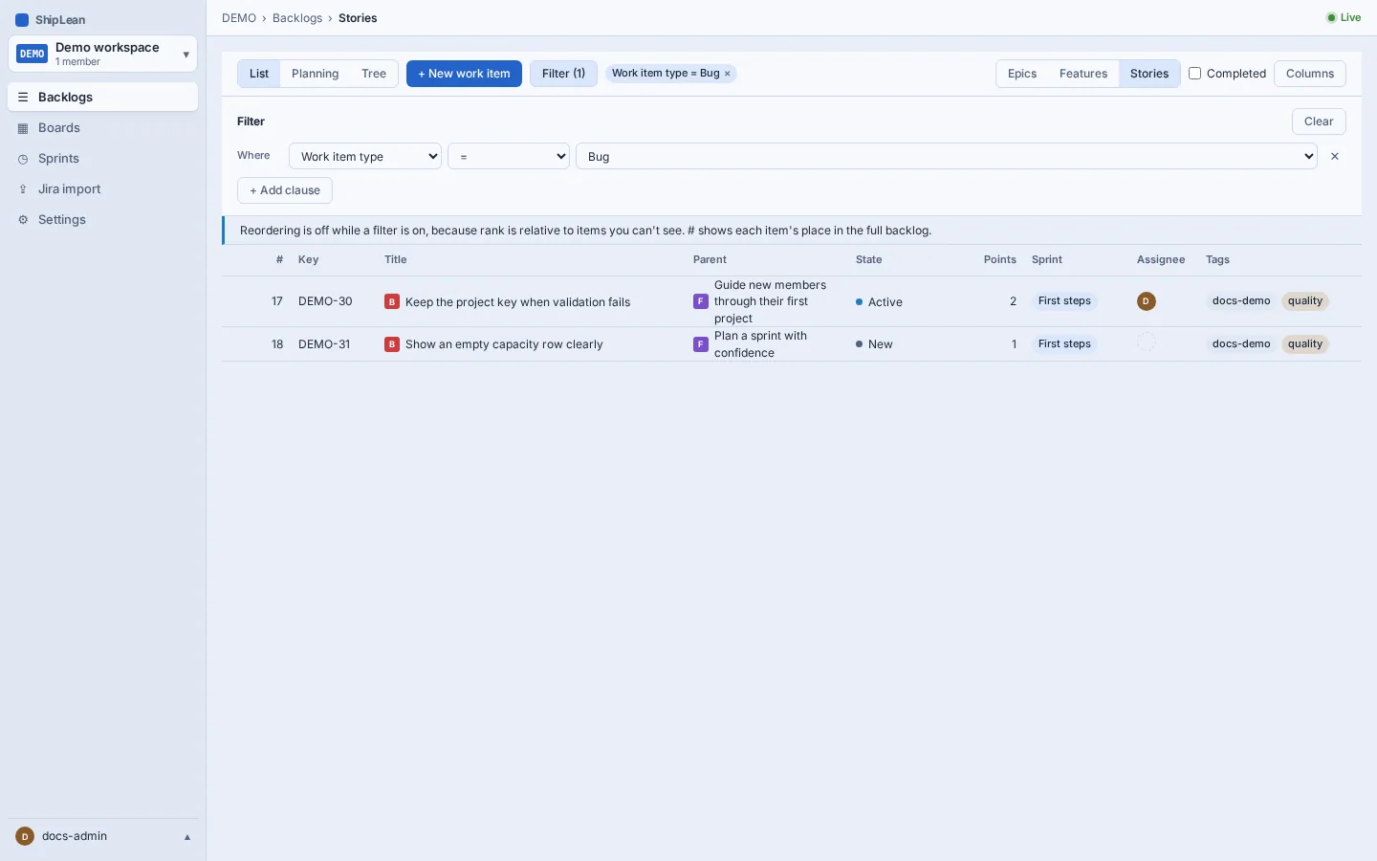Click the Sprints clock icon
Viewport: 1377px width, 861px height.
coord(23,159)
